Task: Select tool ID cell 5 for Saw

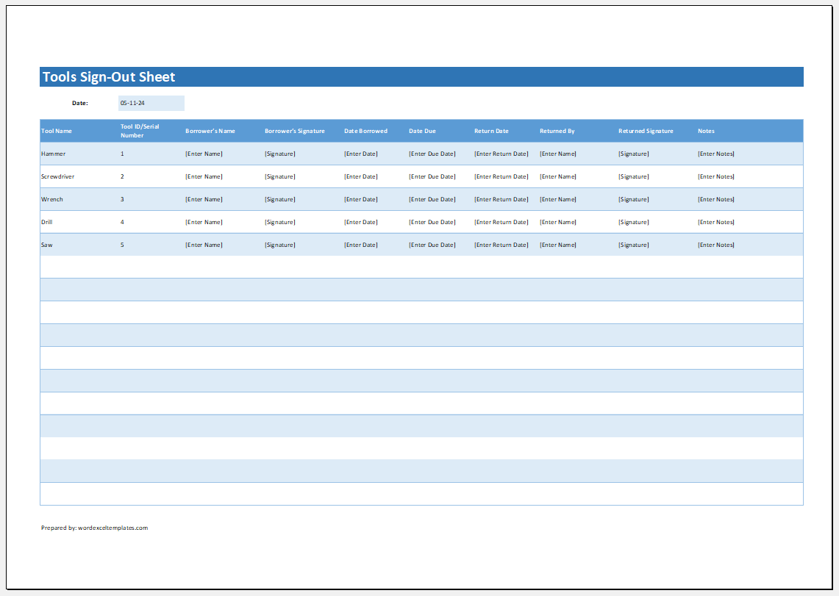Action: tap(122, 245)
